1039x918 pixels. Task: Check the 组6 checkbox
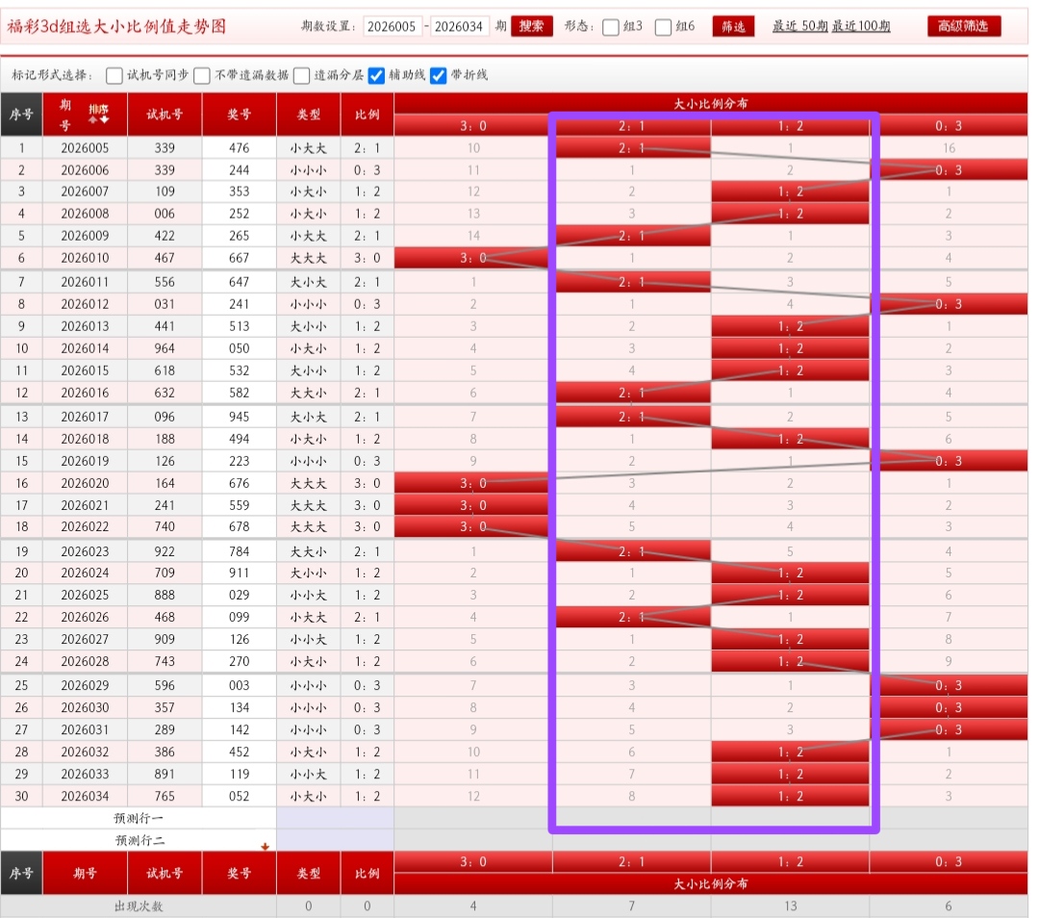663,27
